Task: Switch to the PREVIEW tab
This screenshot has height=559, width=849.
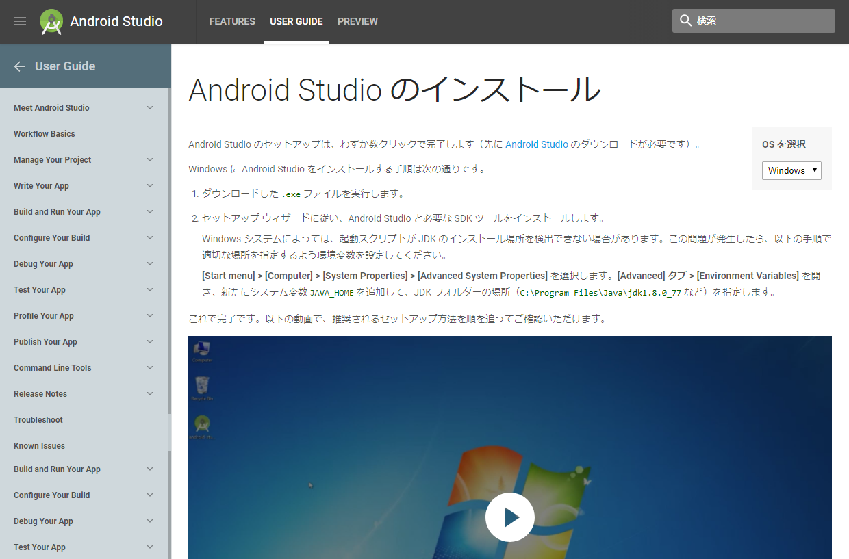Action: click(x=357, y=21)
